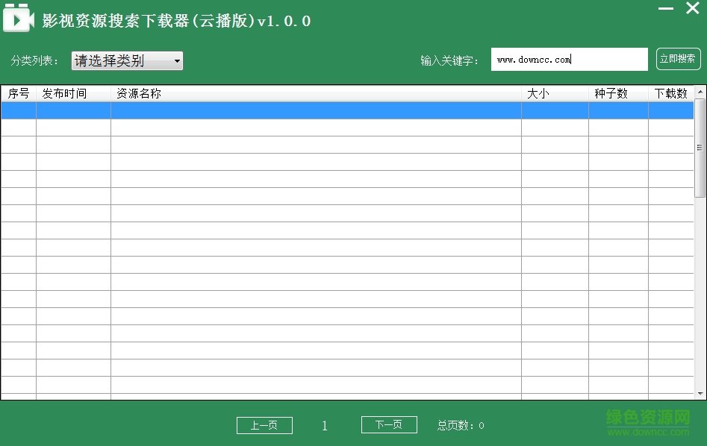
Task: Go to previous page with 上一页
Action: point(264,425)
